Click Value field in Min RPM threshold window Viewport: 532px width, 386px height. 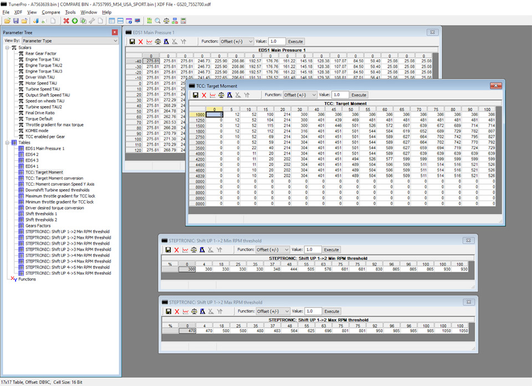[x=313, y=250]
